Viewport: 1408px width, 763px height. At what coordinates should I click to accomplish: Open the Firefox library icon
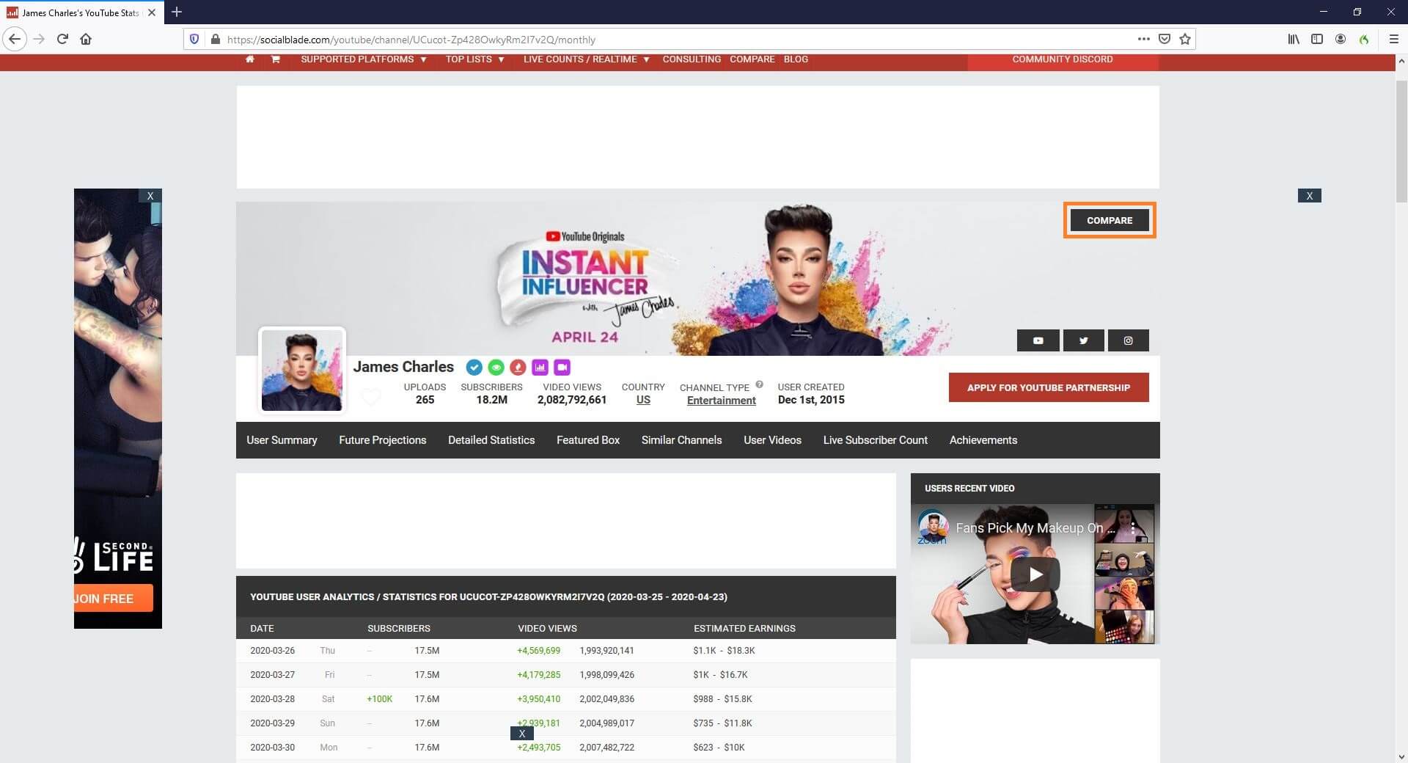1294,39
